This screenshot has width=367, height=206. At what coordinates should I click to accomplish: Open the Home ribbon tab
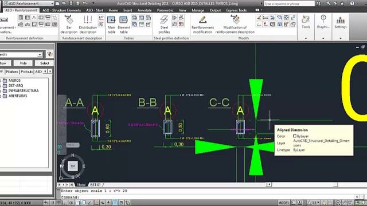tap(113, 10)
